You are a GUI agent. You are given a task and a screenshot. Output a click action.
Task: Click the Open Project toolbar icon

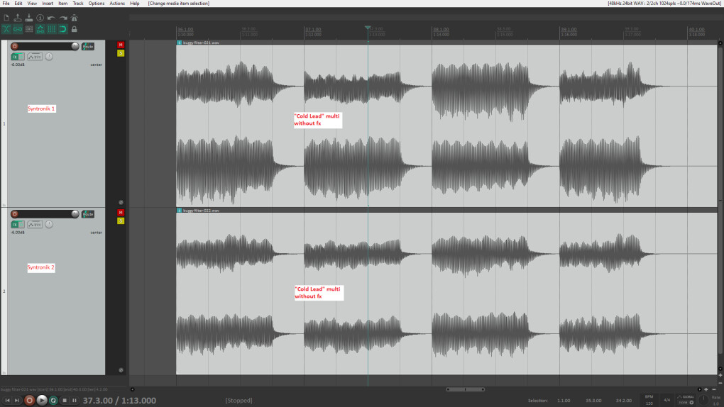coord(18,18)
